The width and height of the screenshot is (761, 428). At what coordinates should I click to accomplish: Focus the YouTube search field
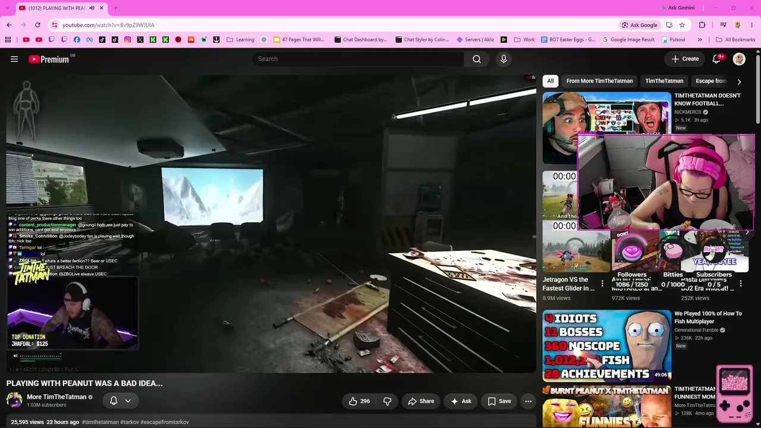(x=359, y=59)
